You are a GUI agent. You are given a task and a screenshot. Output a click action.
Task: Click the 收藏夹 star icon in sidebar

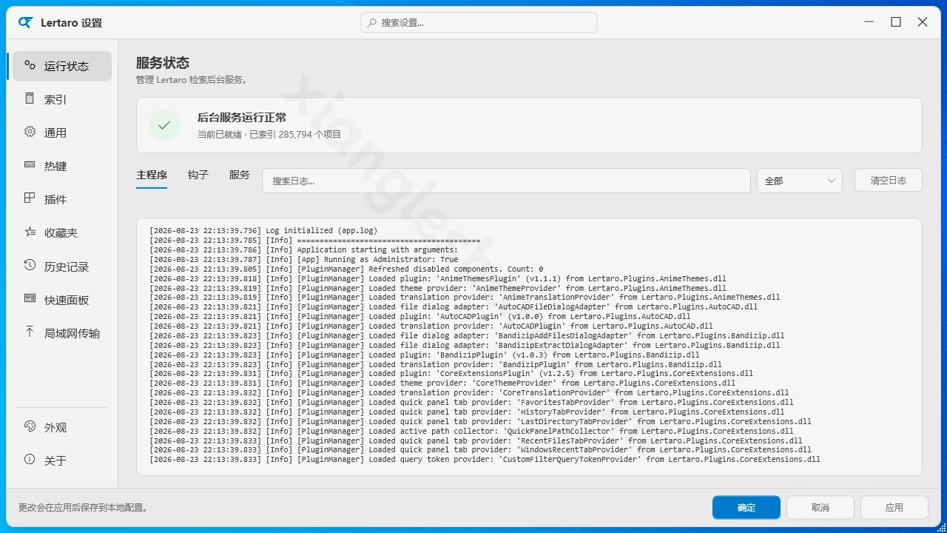pyautogui.click(x=30, y=232)
